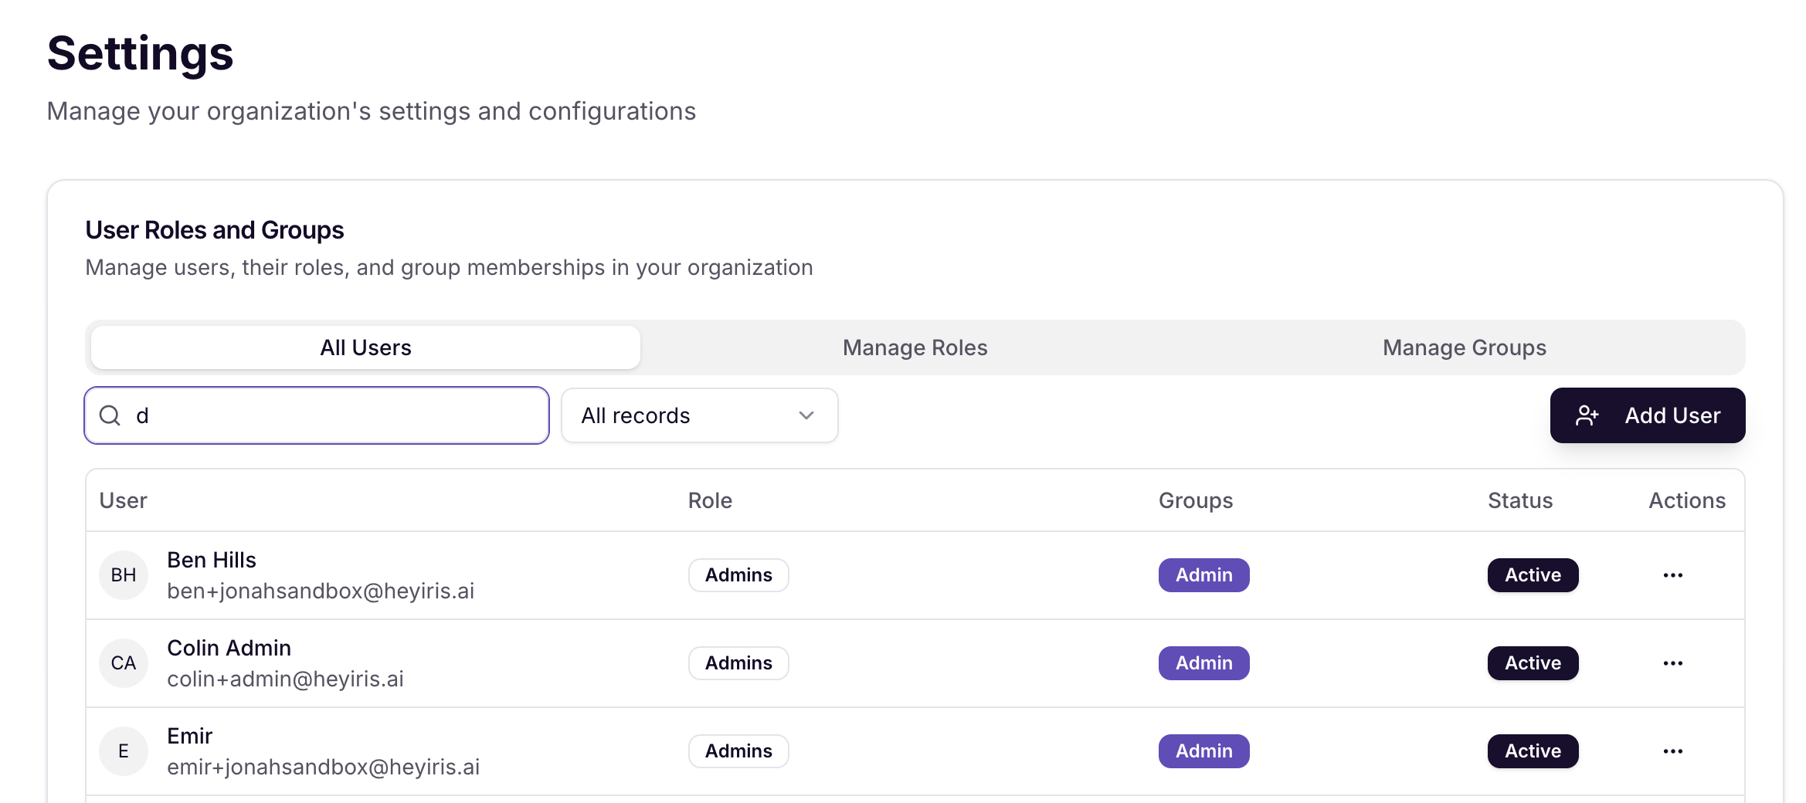This screenshot has height=803, width=1806.
Task: Click the User column header
Action: pyautogui.click(x=123, y=500)
